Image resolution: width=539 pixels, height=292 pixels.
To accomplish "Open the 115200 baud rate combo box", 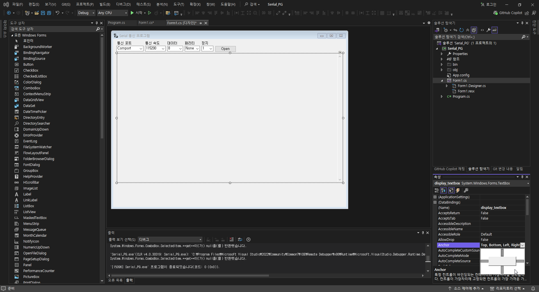I will [x=155, y=49].
